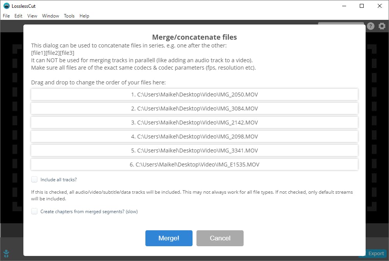389x261 pixels.
Task: Click the IMG_E1535.MOV file row
Action: [x=194, y=165]
